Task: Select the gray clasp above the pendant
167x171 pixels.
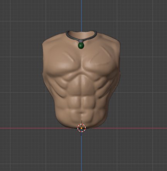Action: (81, 41)
